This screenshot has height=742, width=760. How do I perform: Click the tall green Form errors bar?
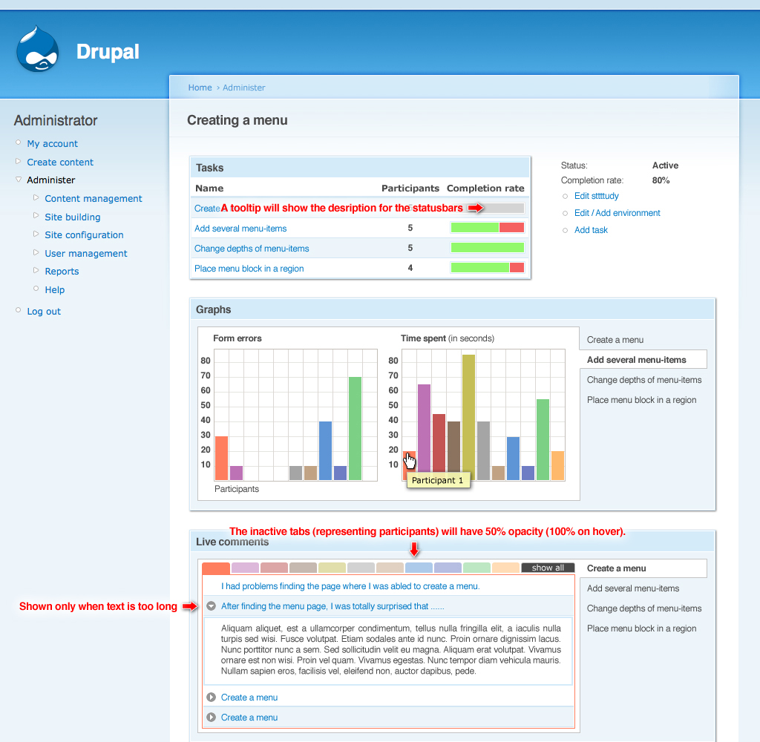tap(355, 428)
